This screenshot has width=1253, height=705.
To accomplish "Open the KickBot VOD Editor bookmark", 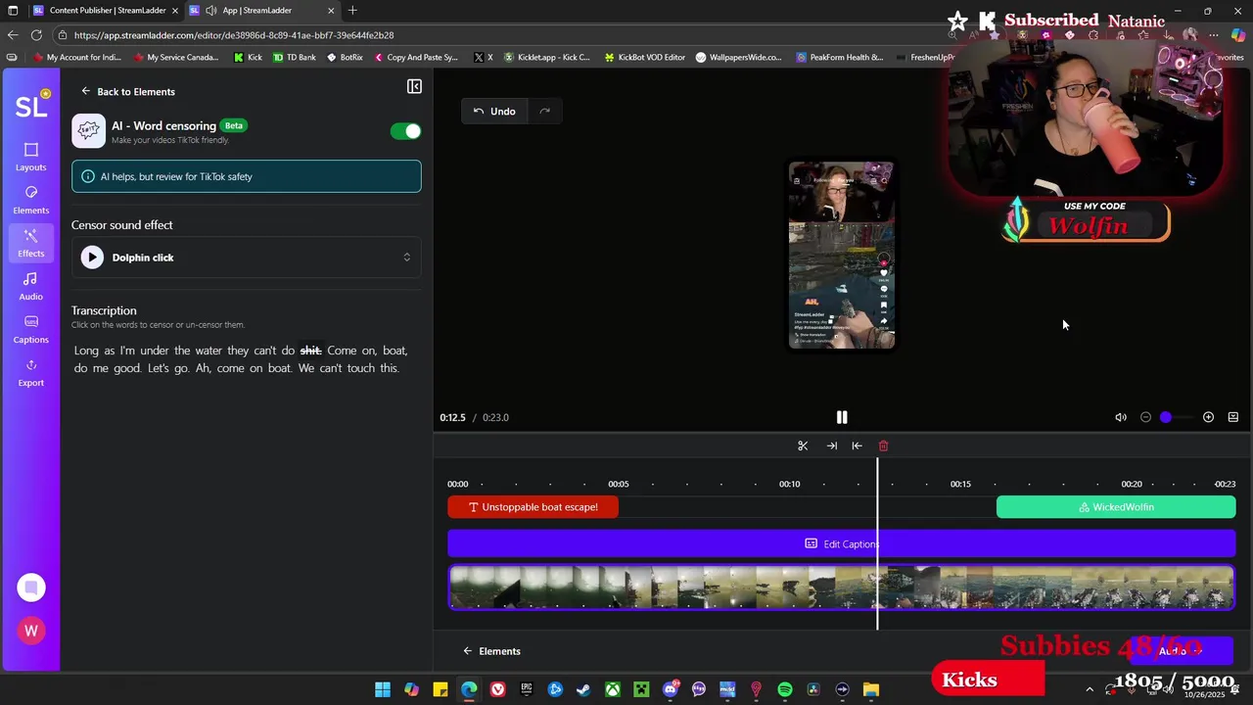I will (644, 58).
